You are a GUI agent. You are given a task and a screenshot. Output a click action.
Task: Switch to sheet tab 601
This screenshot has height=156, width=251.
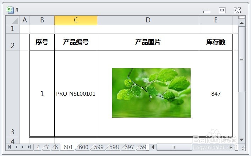68,147
